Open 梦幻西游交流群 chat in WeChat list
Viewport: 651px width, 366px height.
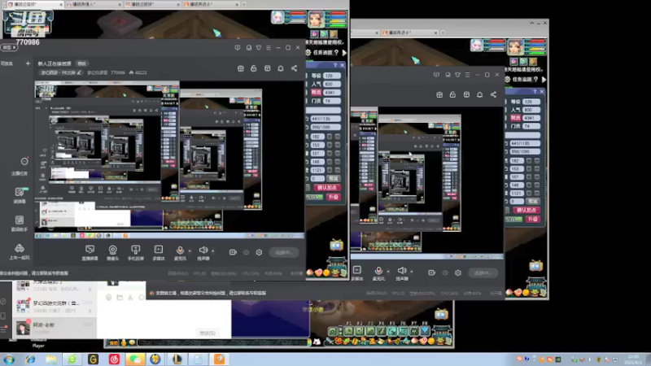pos(54,307)
